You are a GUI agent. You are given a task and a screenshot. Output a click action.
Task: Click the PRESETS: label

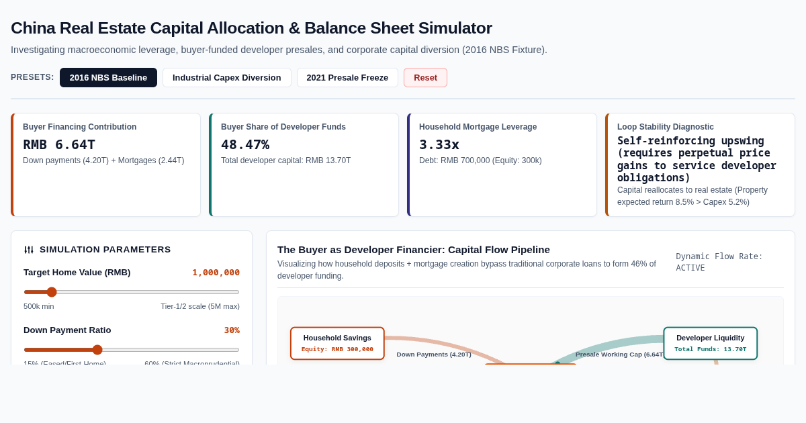pyautogui.click(x=32, y=77)
